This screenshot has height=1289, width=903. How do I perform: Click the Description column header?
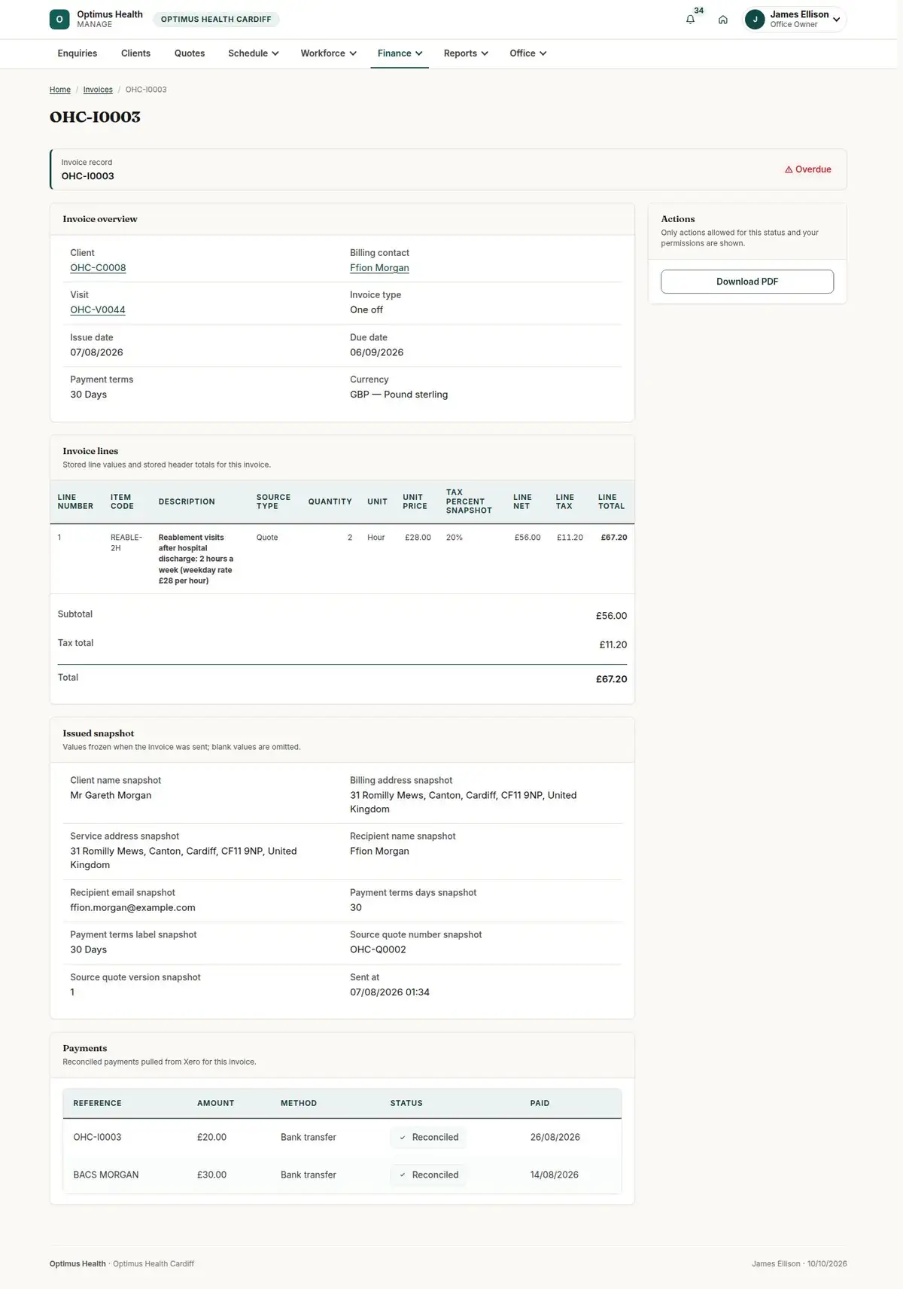click(187, 501)
